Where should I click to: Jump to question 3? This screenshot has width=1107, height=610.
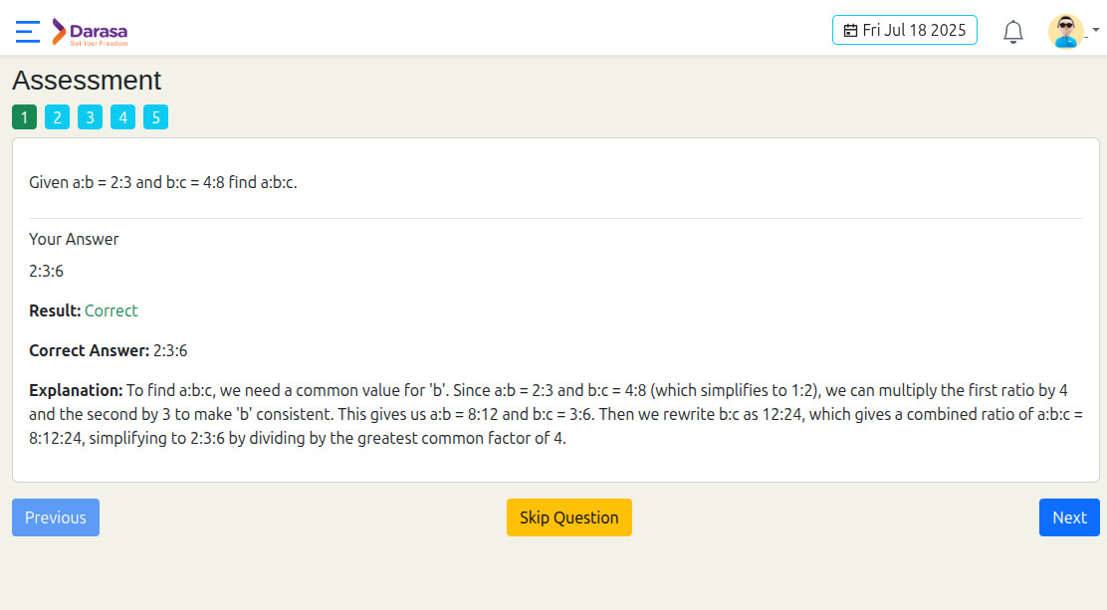(x=90, y=117)
